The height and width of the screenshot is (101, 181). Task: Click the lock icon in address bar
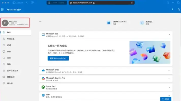point(94,3)
